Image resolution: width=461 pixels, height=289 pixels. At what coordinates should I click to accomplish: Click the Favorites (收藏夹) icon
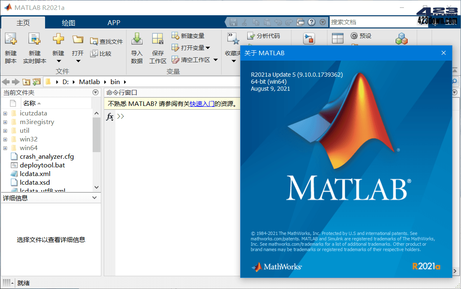[x=233, y=39]
